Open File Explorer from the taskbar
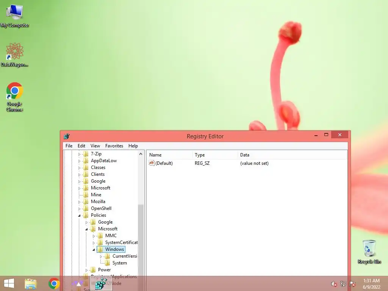Viewport: 388px width, 291px height. pyautogui.click(x=31, y=283)
